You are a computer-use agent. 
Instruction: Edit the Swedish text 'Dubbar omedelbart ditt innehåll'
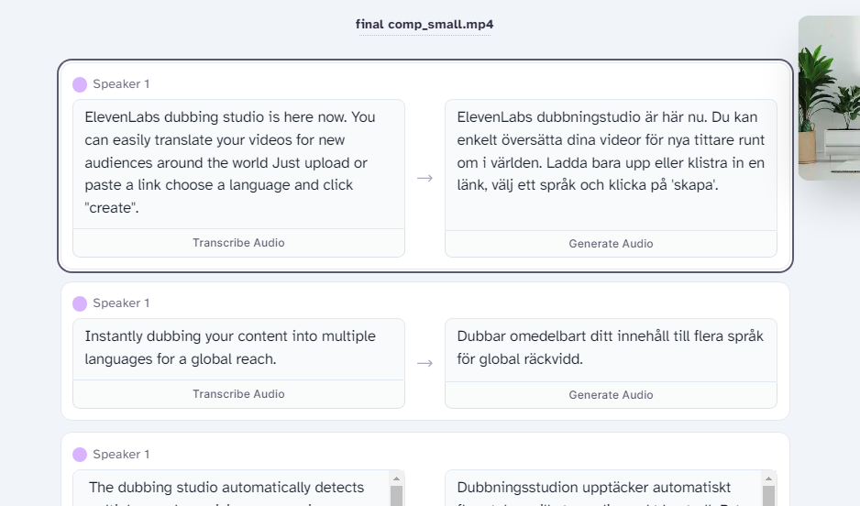(x=611, y=350)
